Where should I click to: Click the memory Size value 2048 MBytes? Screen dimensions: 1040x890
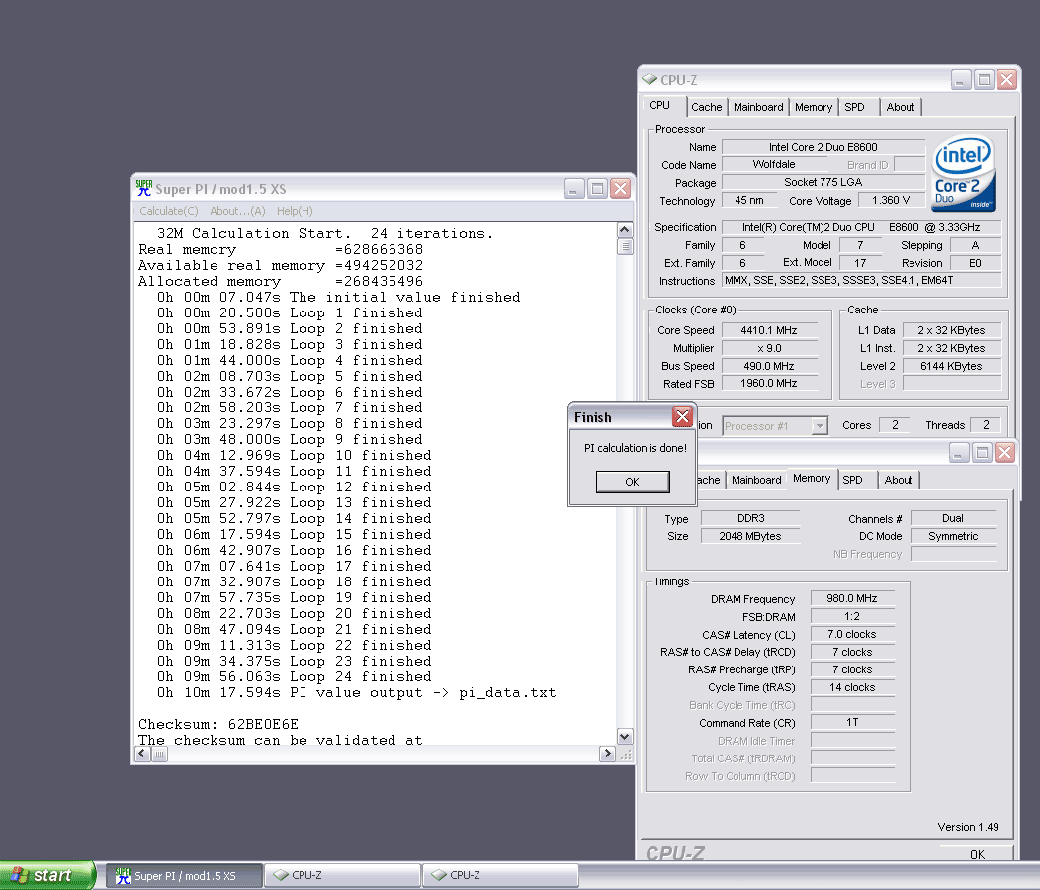click(750, 536)
